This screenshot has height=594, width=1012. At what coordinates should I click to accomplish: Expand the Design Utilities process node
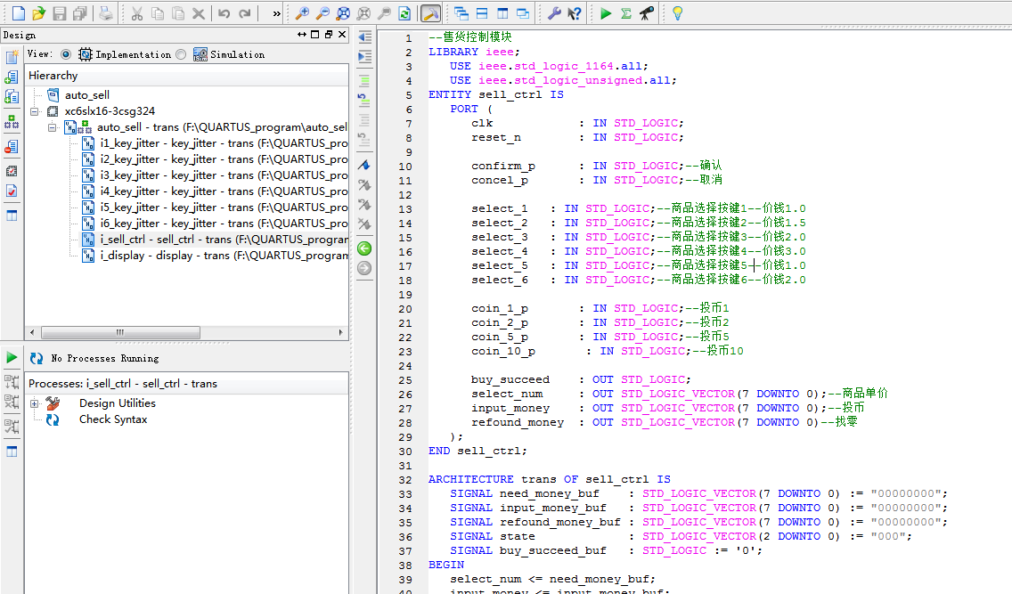34,403
